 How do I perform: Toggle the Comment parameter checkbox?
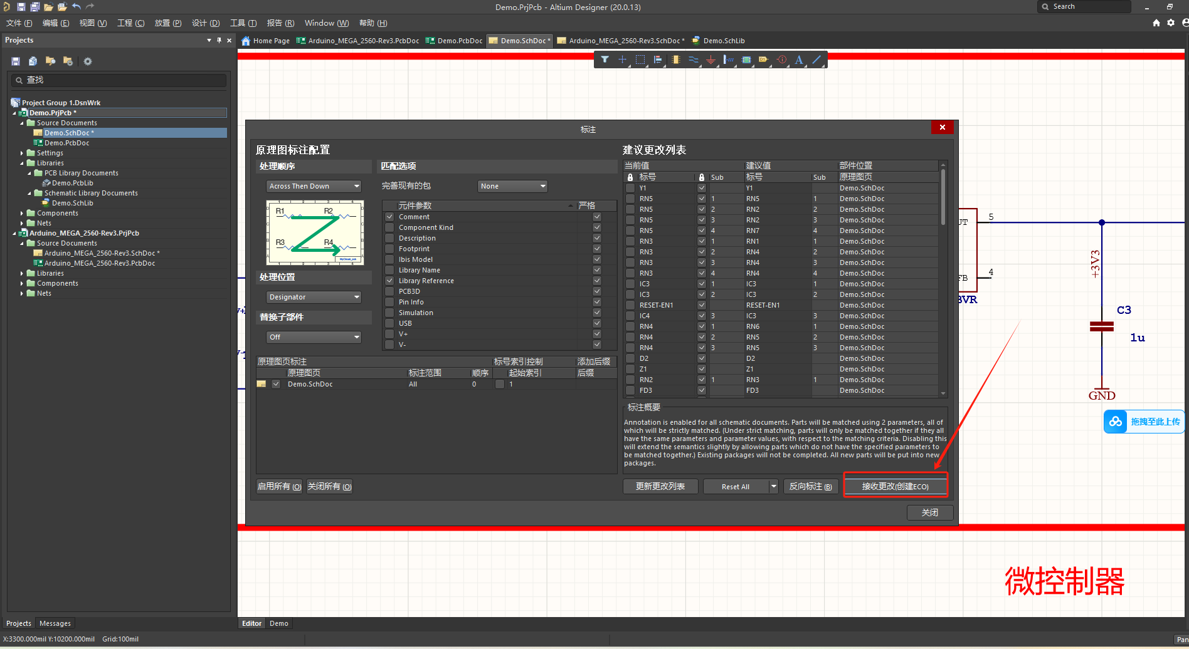(x=389, y=217)
